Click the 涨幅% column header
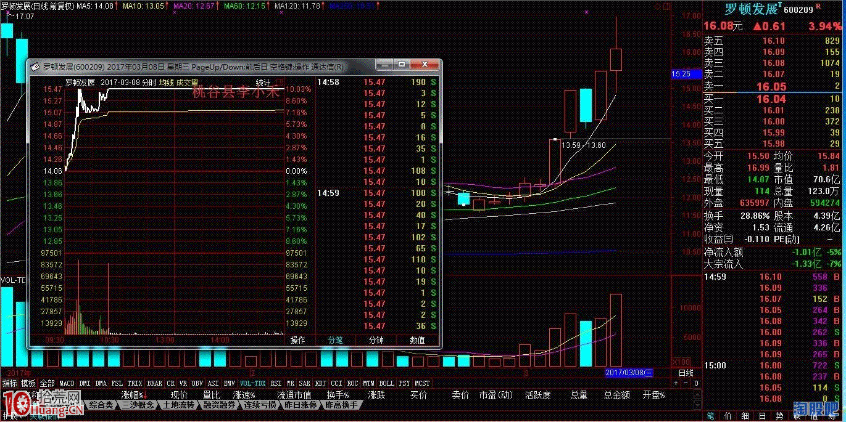846x422 pixels. (133, 395)
